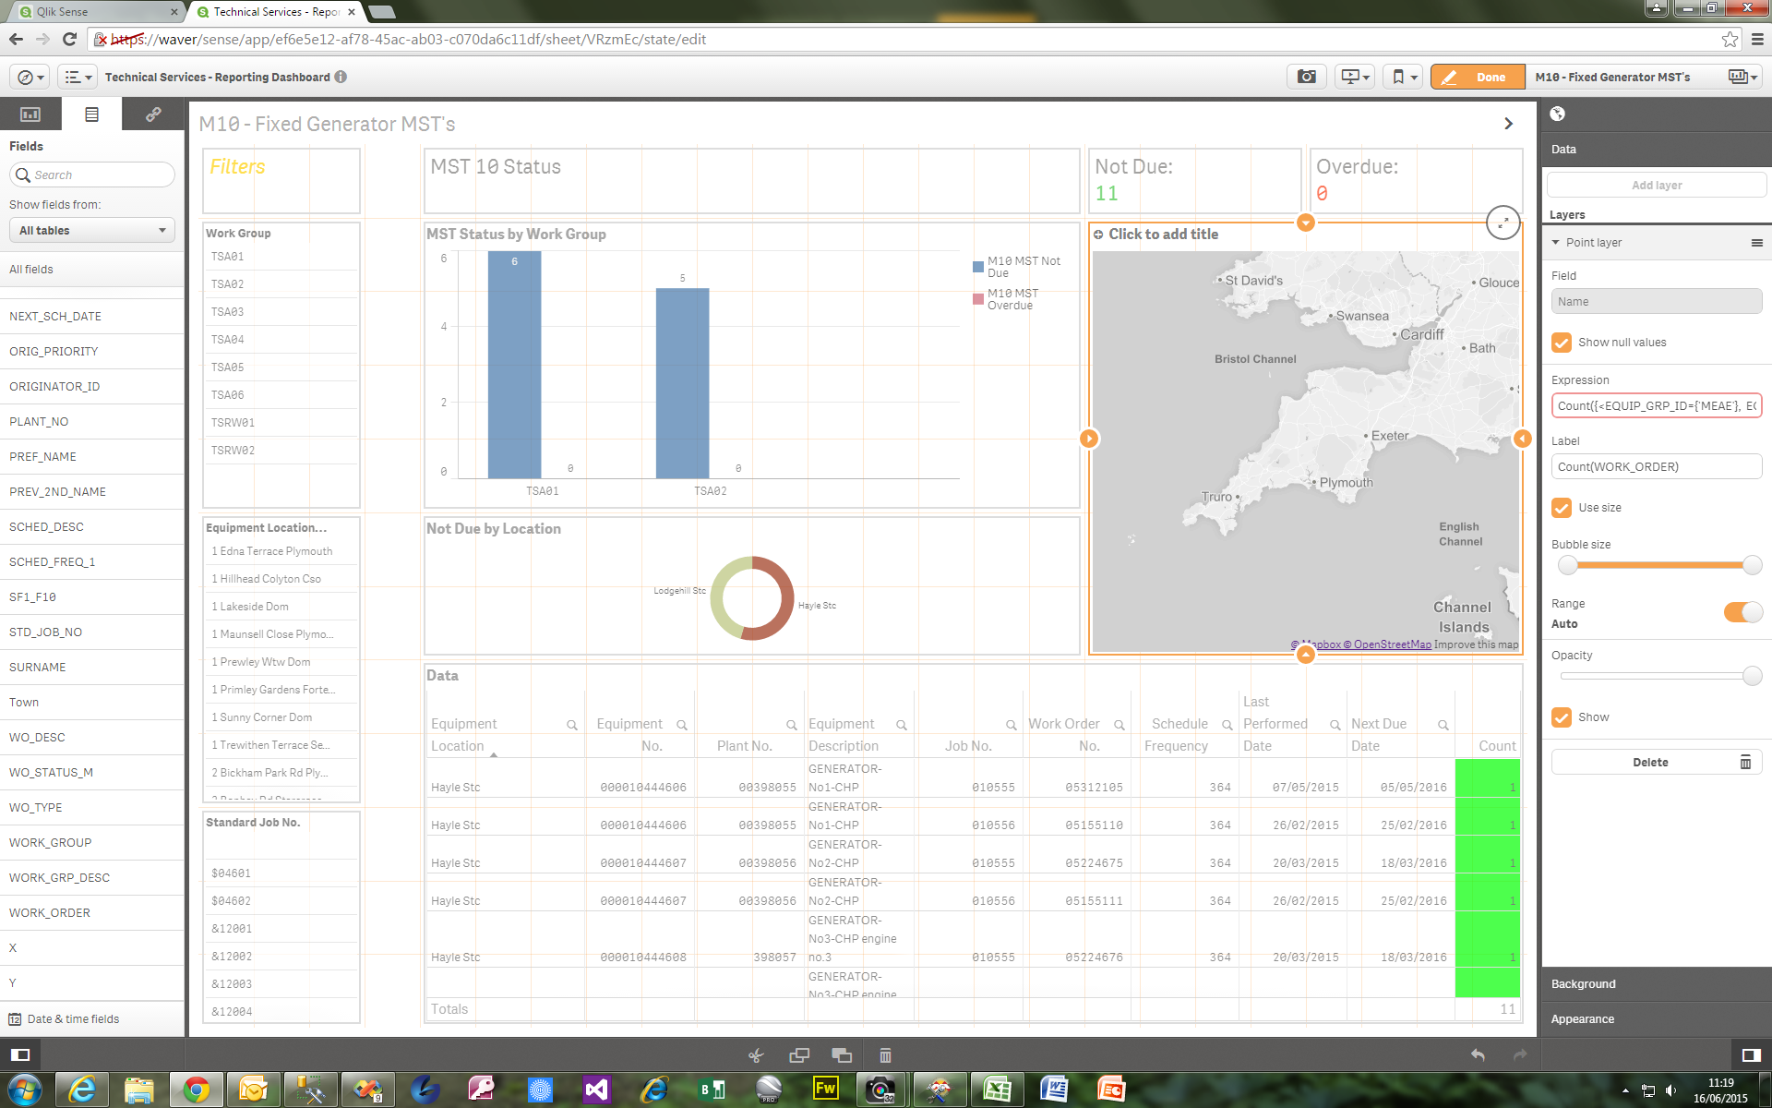Select the WORK_ORDER field
1772x1108 pixels.
click(92, 913)
